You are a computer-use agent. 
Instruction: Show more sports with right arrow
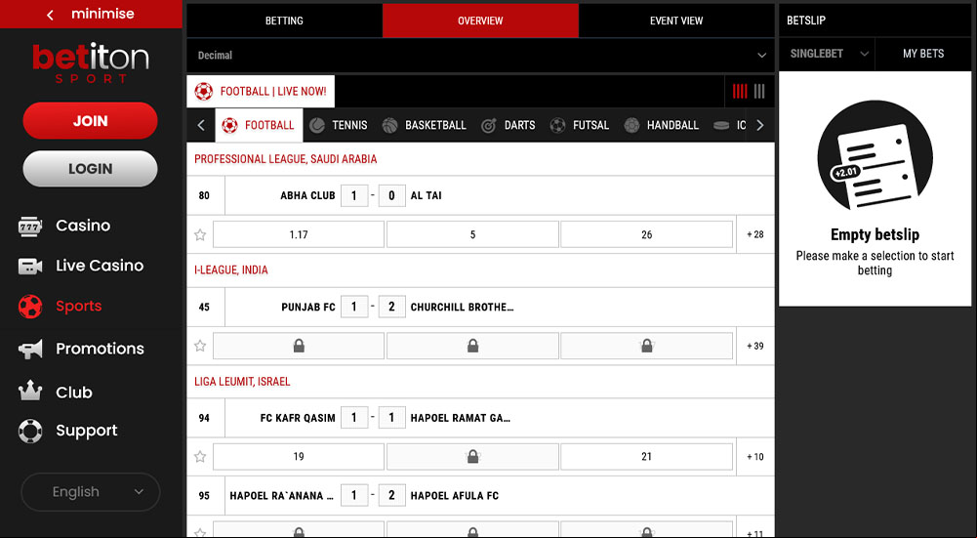pos(759,125)
